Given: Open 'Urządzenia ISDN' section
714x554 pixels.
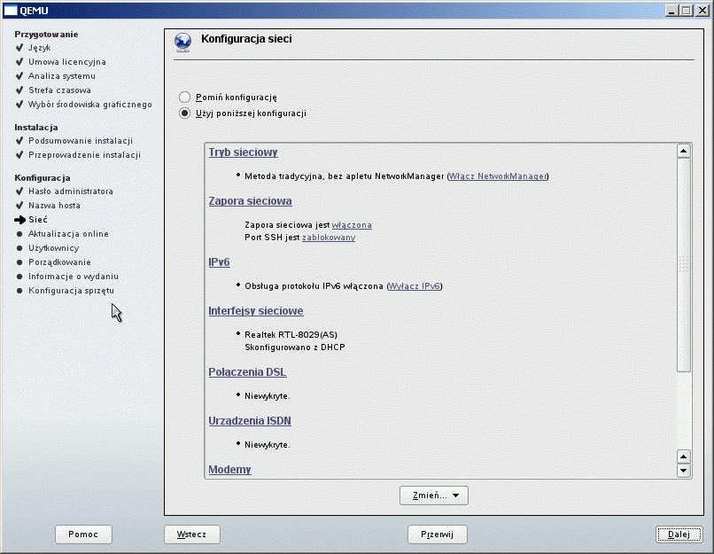Looking at the screenshot, I should tap(250, 420).
